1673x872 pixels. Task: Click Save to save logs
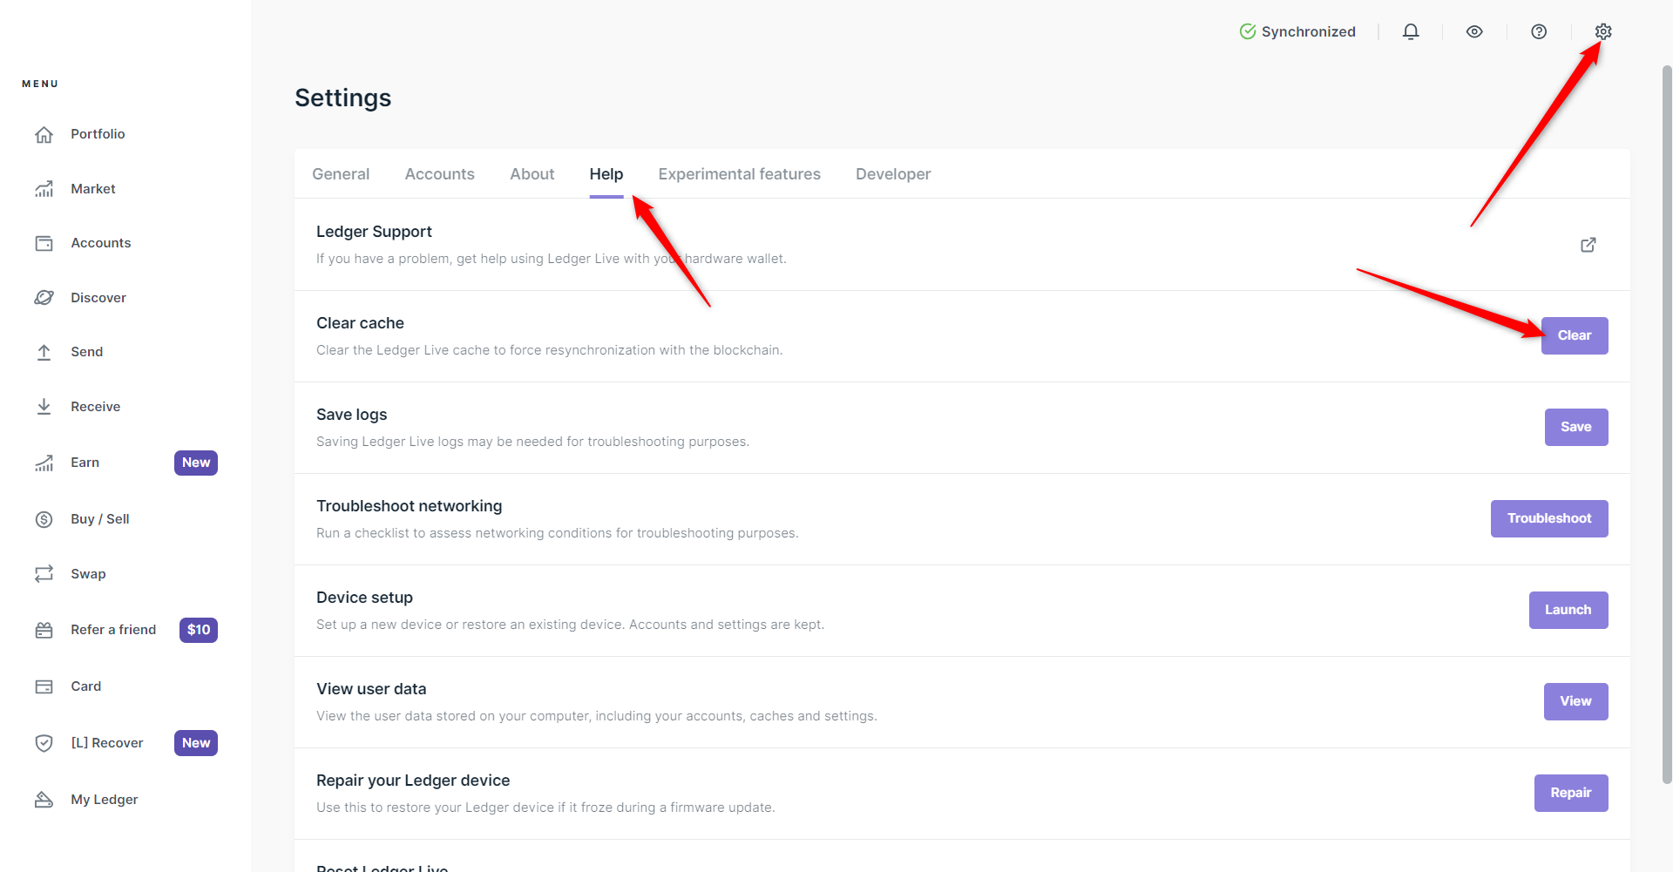[1575, 427]
